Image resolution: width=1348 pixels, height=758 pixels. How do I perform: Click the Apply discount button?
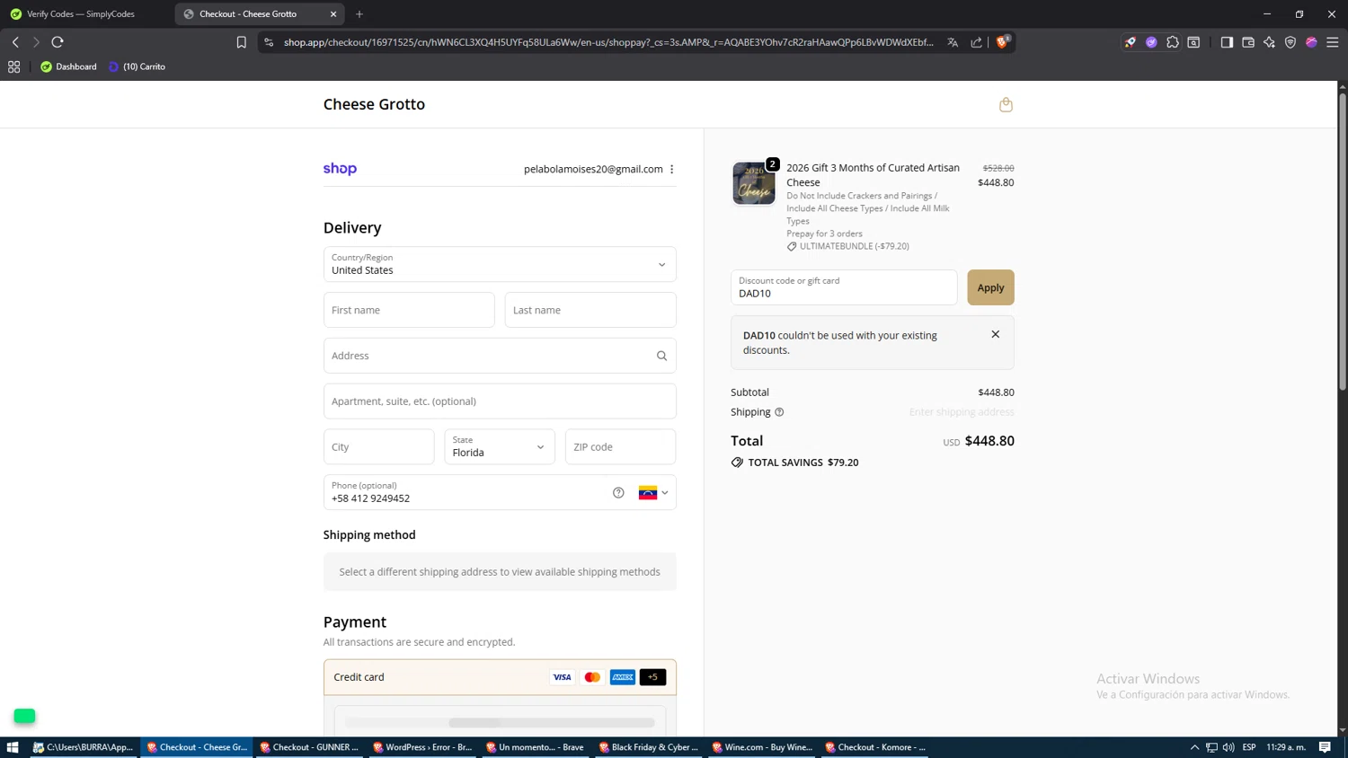pyautogui.click(x=990, y=287)
